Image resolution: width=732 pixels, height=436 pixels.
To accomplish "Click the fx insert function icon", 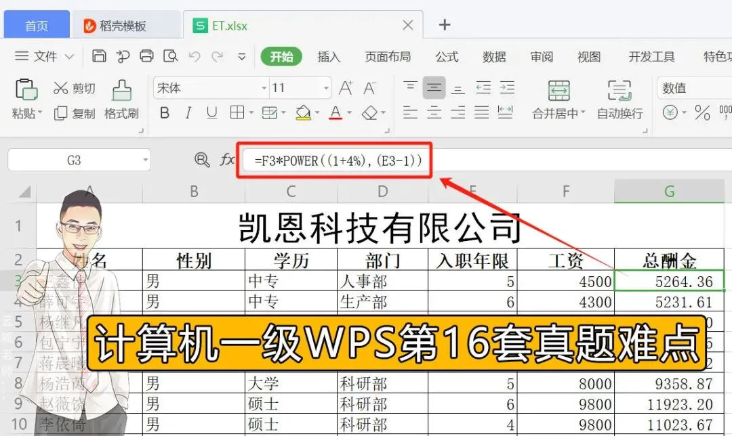I will click(x=227, y=160).
